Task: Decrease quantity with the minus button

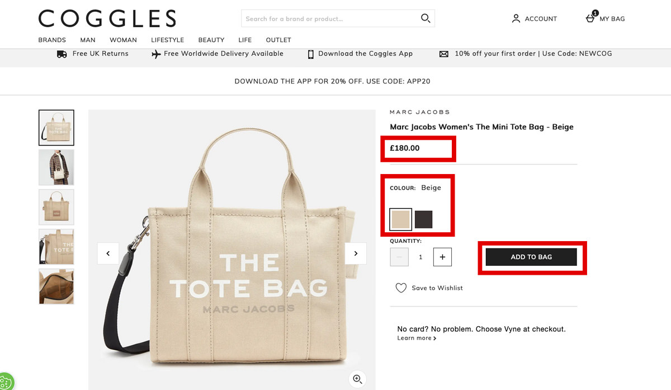Action: coord(399,257)
